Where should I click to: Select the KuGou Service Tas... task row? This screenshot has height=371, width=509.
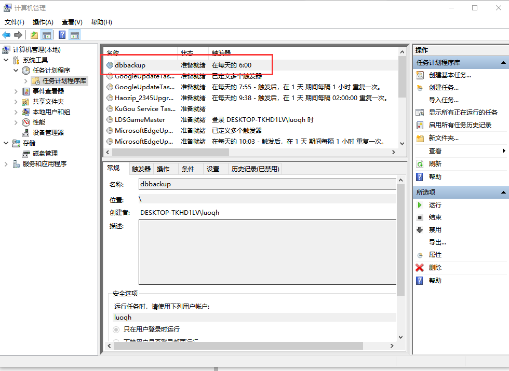250,109
